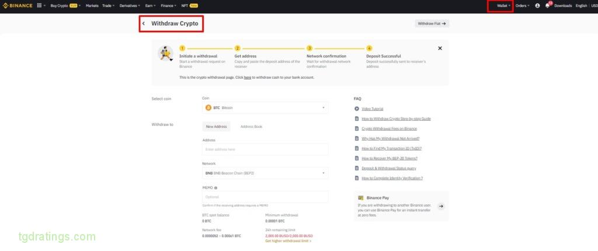The height and width of the screenshot is (251, 598).
Task: Click the Withdraw Crypto page title
Action: click(175, 23)
